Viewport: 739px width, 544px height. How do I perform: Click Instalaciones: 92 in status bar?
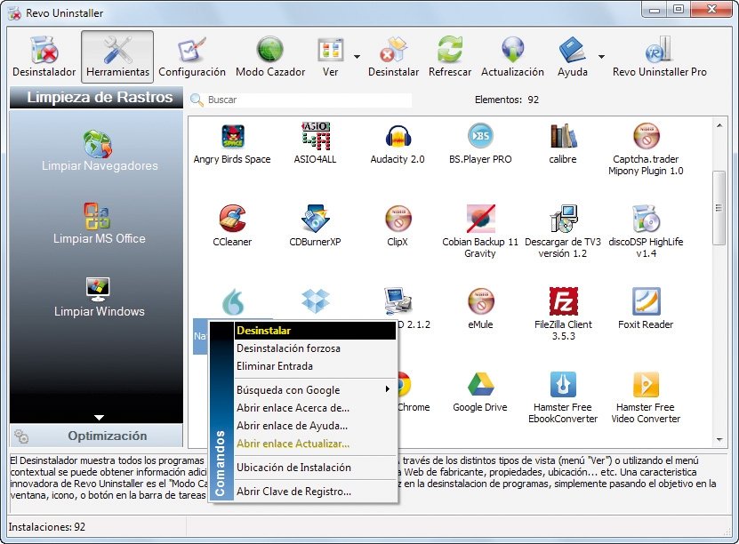click(x=46, y=527)
